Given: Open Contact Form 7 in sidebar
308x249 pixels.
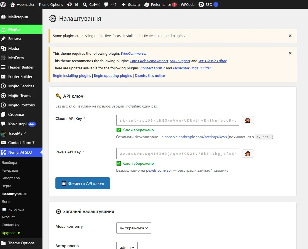Looking at the screenshot, I should (x=21, y=143).
